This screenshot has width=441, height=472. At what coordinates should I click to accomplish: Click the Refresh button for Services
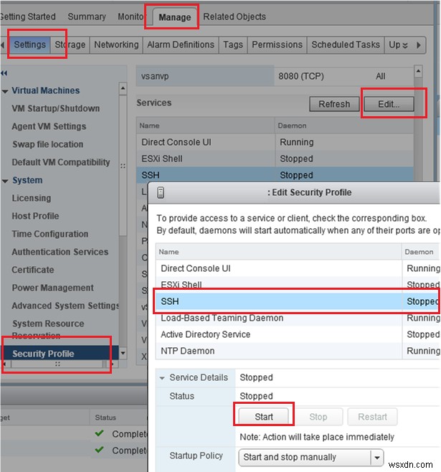point(334,104)
